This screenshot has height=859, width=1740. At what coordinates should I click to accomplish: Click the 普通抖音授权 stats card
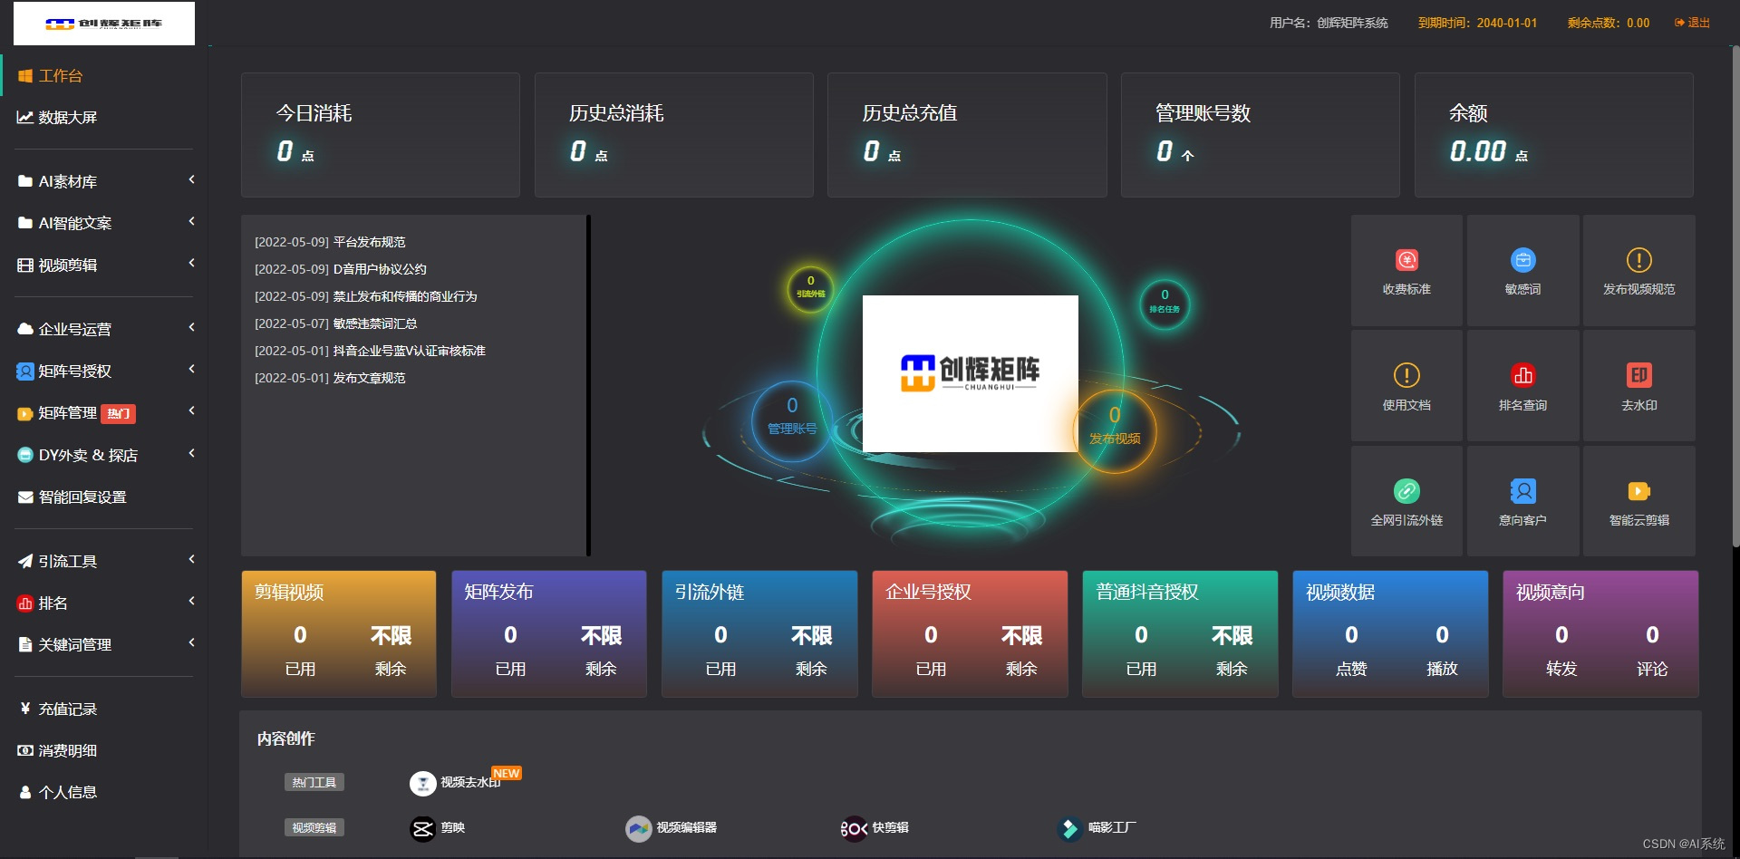pos(1180,633)
